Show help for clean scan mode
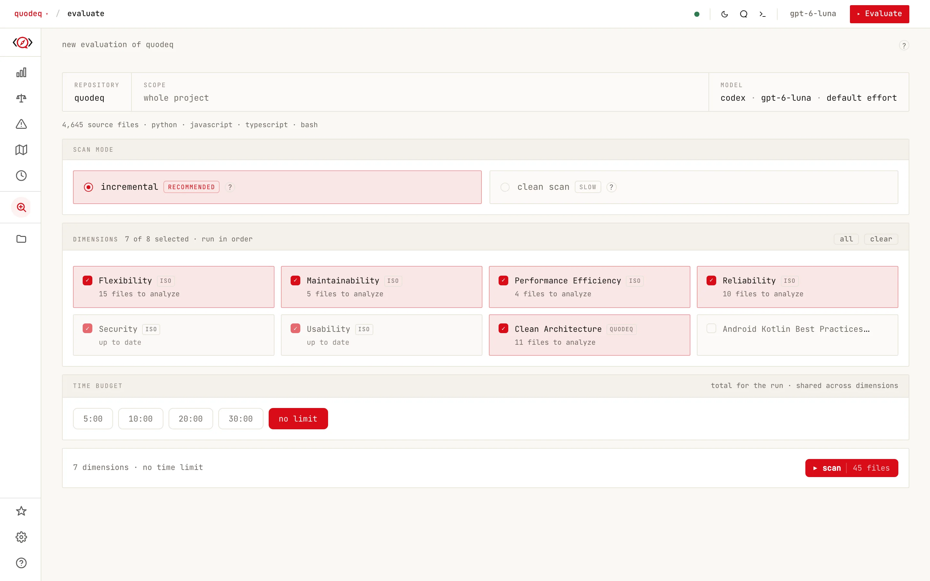 [x=611, y=187]
